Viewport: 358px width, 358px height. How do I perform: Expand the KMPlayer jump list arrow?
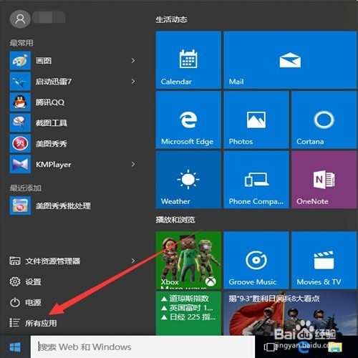coord(133,164)
